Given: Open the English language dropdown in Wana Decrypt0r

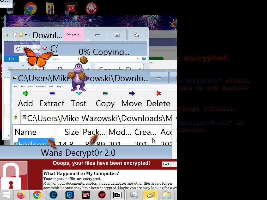Looking at the screenshot, I should (169, 164).
